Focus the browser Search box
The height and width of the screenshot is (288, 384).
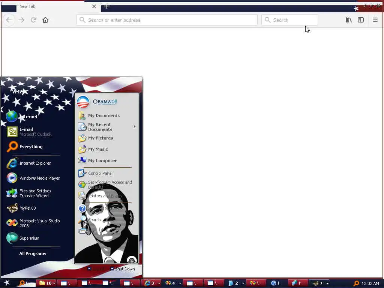point(290,20)
